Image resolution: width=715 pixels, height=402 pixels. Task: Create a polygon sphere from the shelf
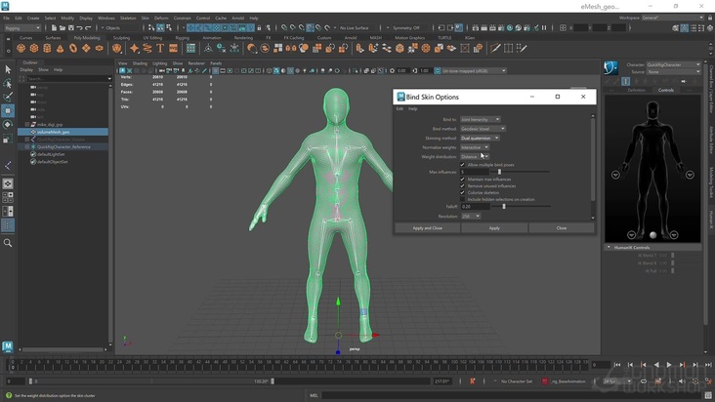21,48
